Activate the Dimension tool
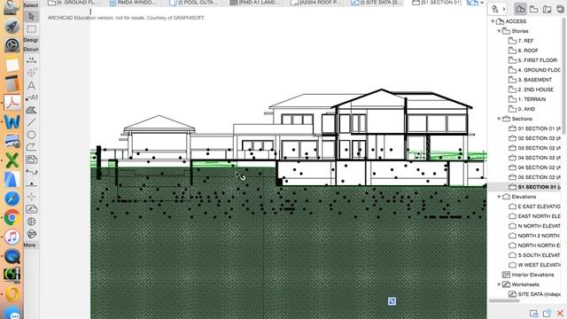The width and height of the screenshot is (567, 319). pyautogui.click(x=32, y=60)
